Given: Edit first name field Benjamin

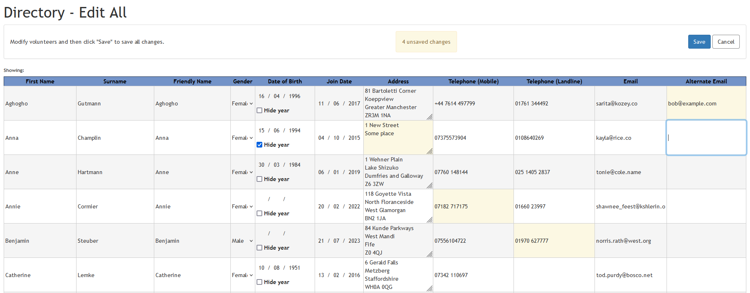Looking at the screenshot, I should (40, 241).
